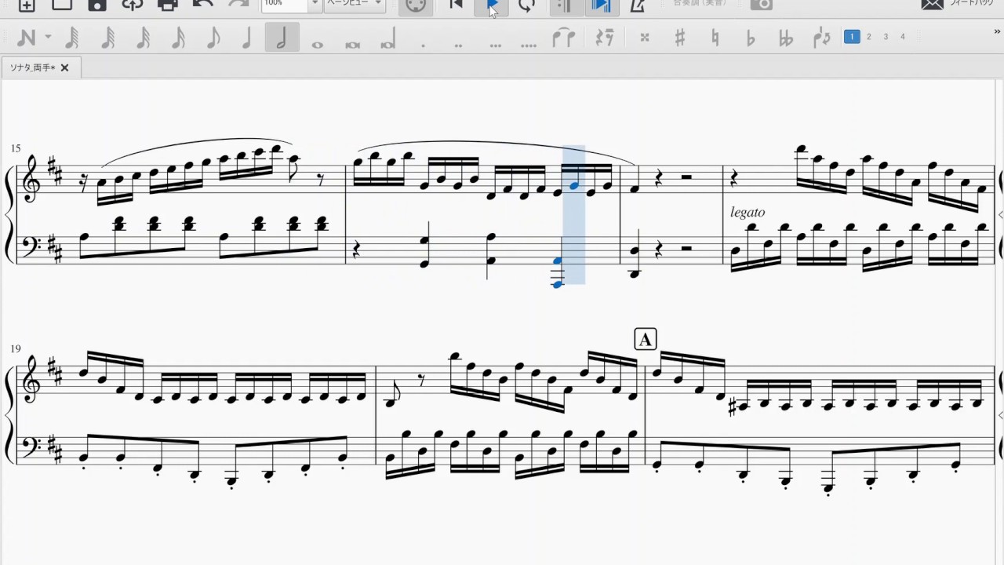The image size is (1004, 565).
Task: Add a tie between notes
Action: coord(564,38)
